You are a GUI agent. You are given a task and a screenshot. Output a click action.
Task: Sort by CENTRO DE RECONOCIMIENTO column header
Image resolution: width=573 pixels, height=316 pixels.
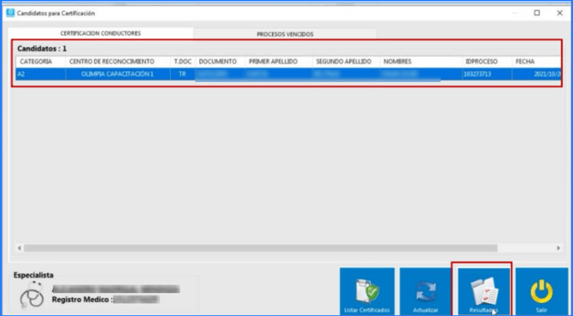pyautogui.click(x=118, y=61)
